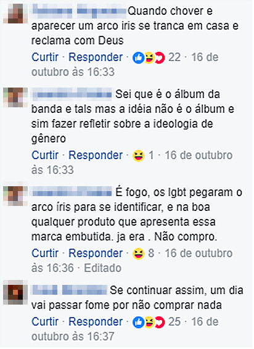This screenshot has height=349, width=254.
Task: Click the laughing emoji on first comment
Action: click(x=149, y=58)
